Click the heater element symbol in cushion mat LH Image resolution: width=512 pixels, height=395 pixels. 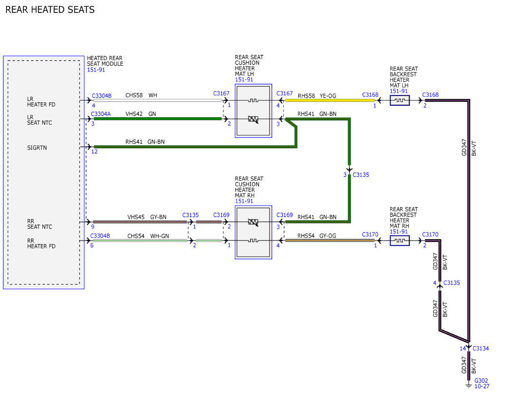point(253,100)
